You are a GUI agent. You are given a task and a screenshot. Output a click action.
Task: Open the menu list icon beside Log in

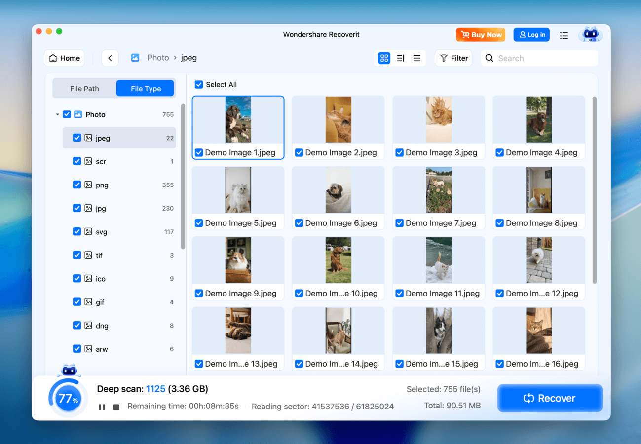coord(564,35)
